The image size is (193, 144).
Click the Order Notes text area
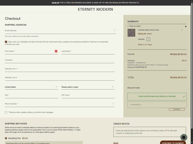(x=150, y=132)
